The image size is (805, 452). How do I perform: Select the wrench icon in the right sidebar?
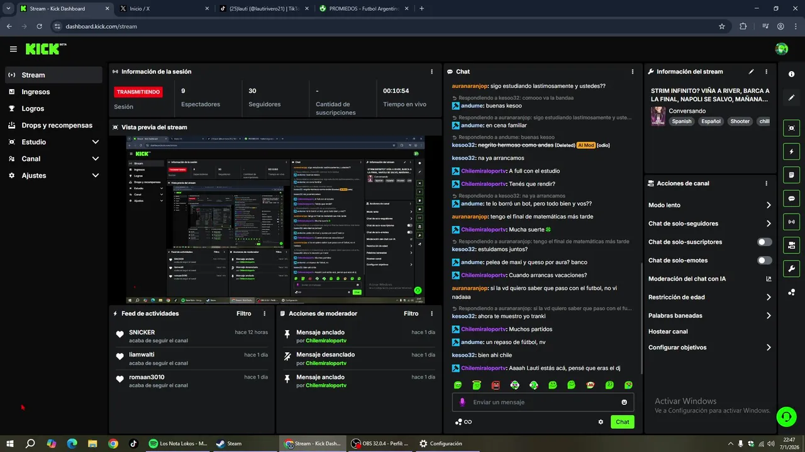791,269
